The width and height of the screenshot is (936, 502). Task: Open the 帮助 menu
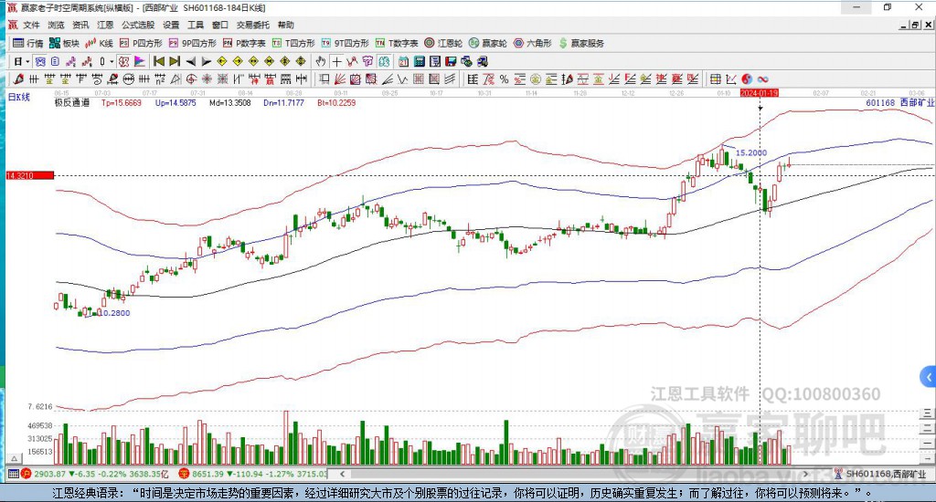286,25
